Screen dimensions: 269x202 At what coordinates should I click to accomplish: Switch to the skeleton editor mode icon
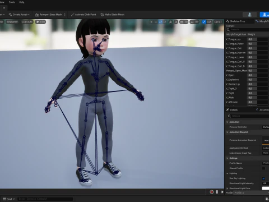pyautogui.click(x=250, y=15)
